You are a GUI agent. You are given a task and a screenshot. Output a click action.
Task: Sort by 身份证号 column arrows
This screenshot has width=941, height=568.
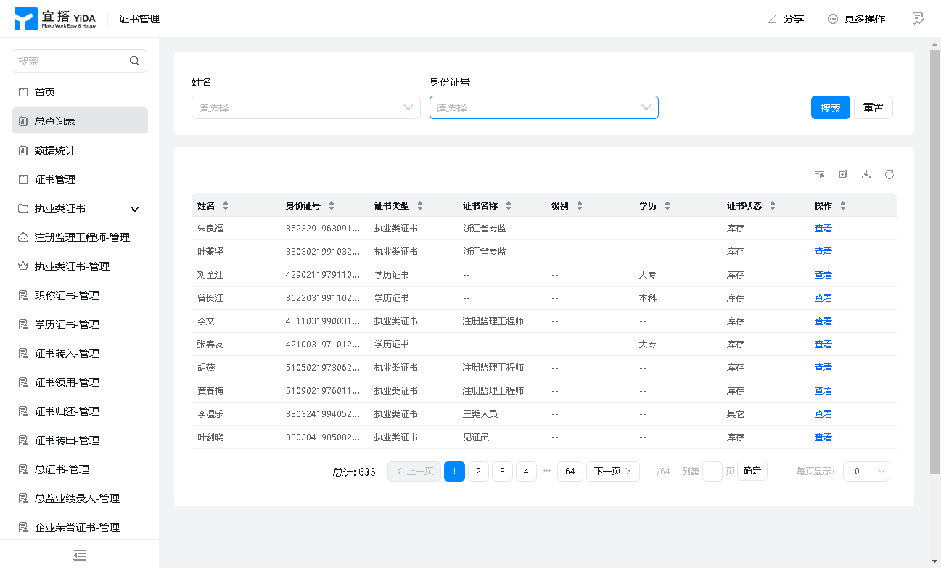[332, 206]
